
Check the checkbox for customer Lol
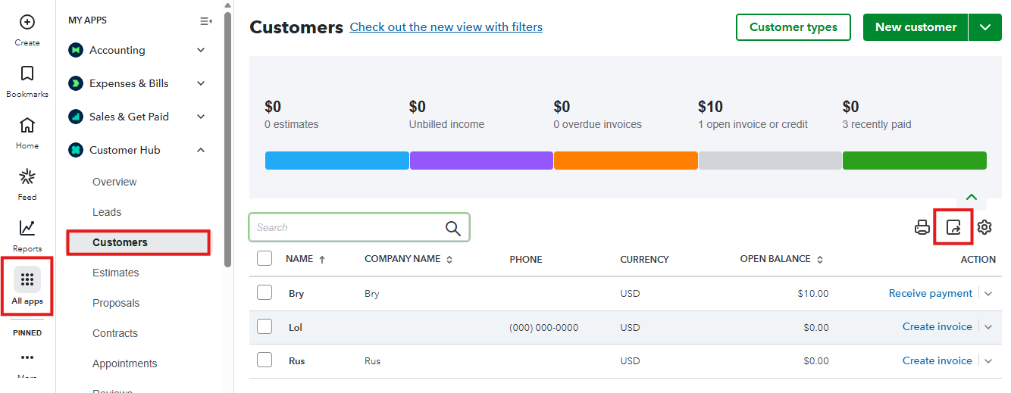[264, 327]
